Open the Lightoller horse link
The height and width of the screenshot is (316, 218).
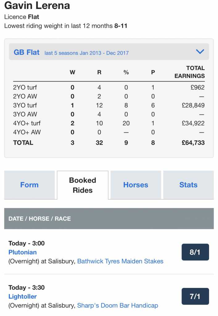(23, 297)
